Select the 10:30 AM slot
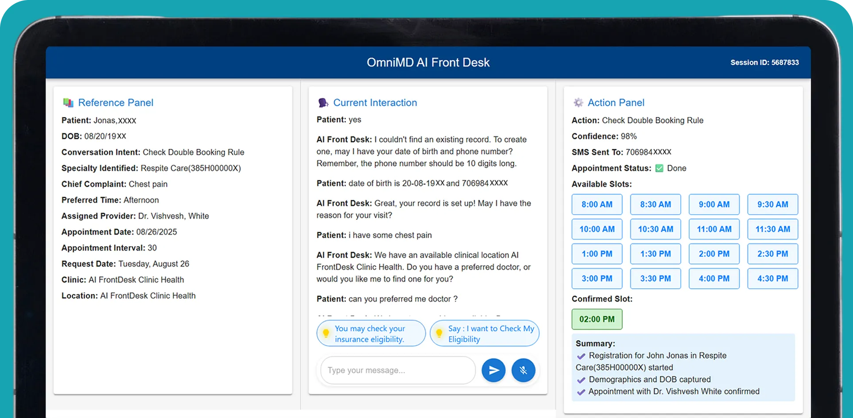This screenshot has height=418, width=853. point(655,229)
